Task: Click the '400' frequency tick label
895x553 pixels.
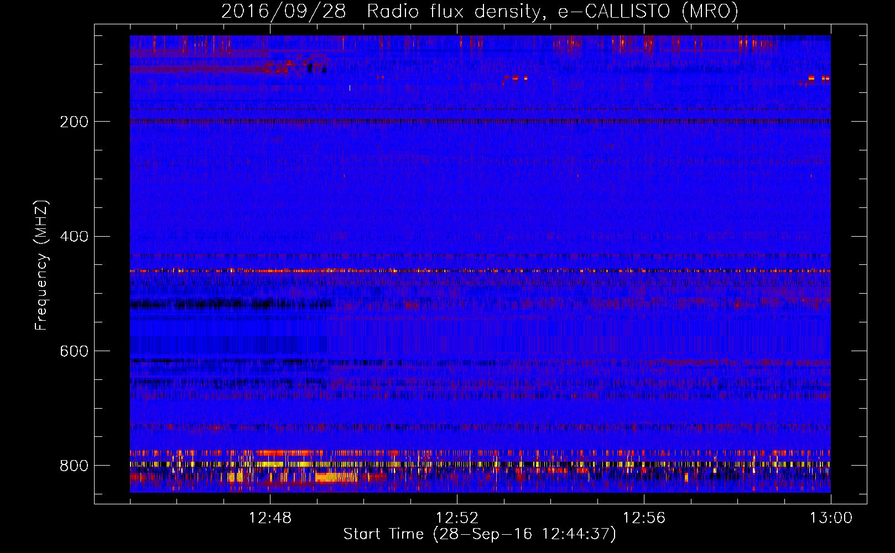Action: coord(74,237)
